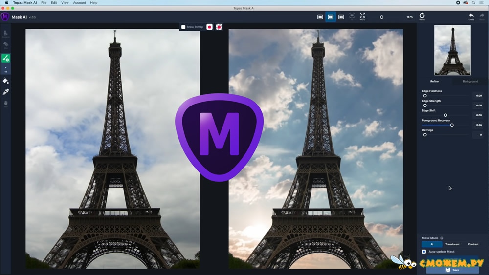Viewport: 489px width, 275px height.
Task: Switch to four-panel grid view
Action: [341, 17]
